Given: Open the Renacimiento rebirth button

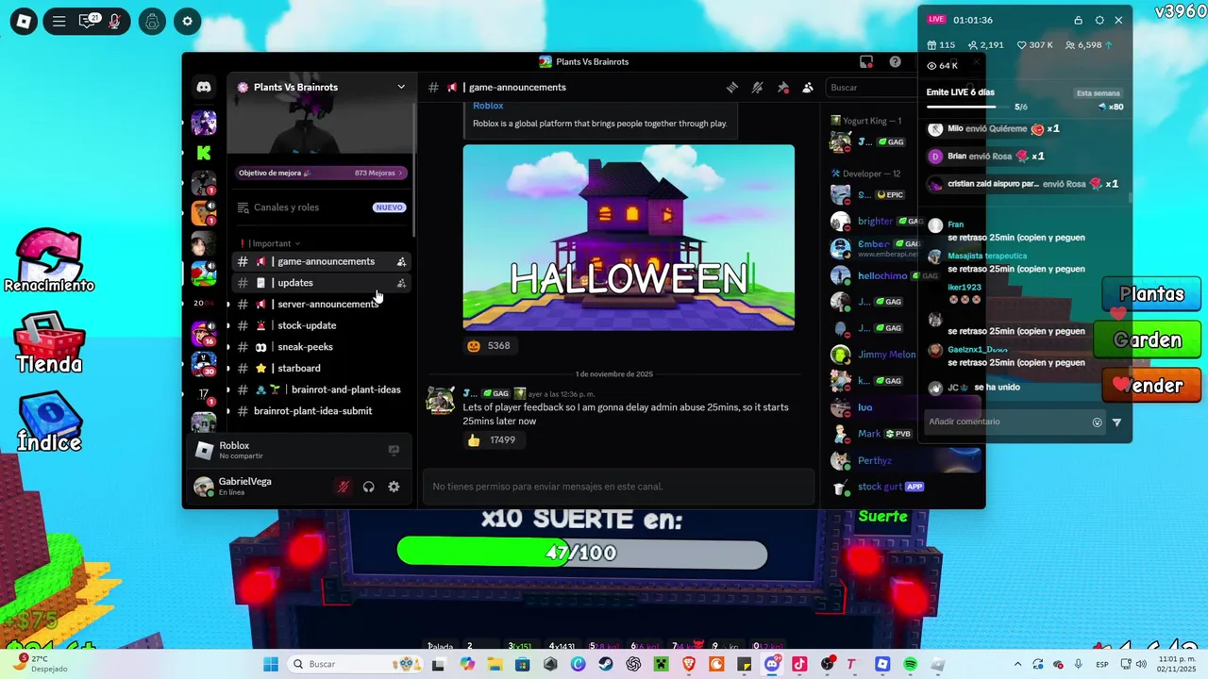Looking at the screenshot, I should tap(49, 261).
